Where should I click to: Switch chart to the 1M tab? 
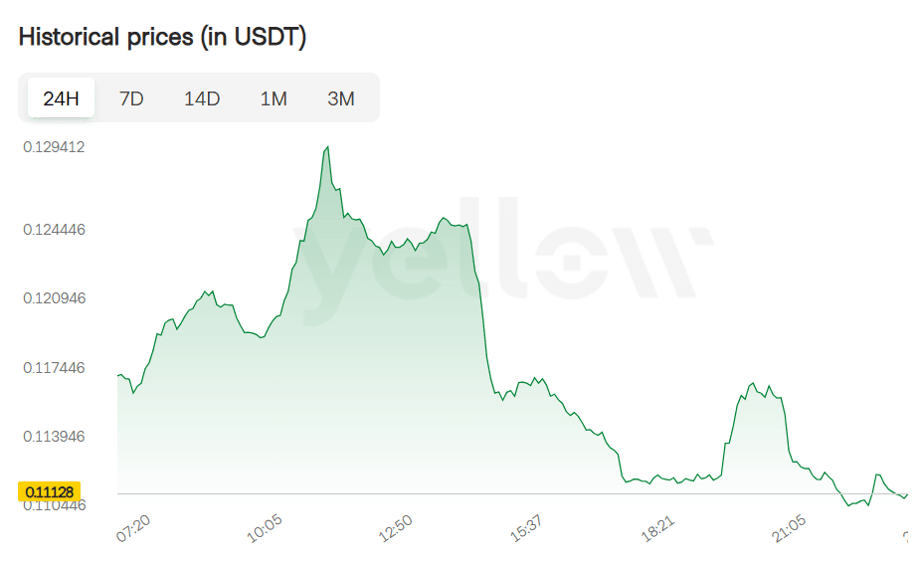pos(274,98)
